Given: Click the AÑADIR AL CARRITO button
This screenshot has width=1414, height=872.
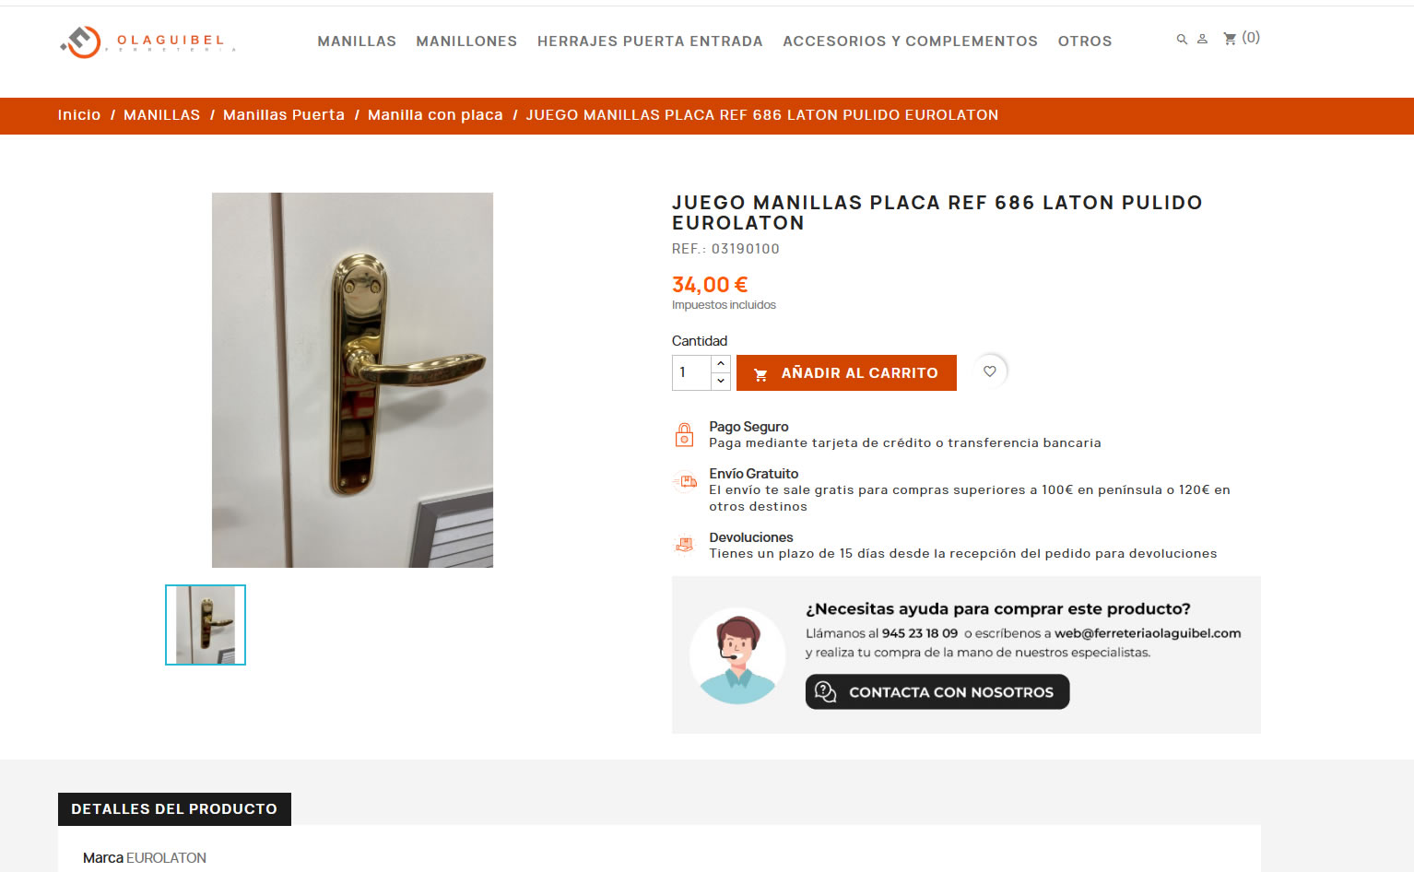Looking at the screenshot, I should (x=846, y=372).
